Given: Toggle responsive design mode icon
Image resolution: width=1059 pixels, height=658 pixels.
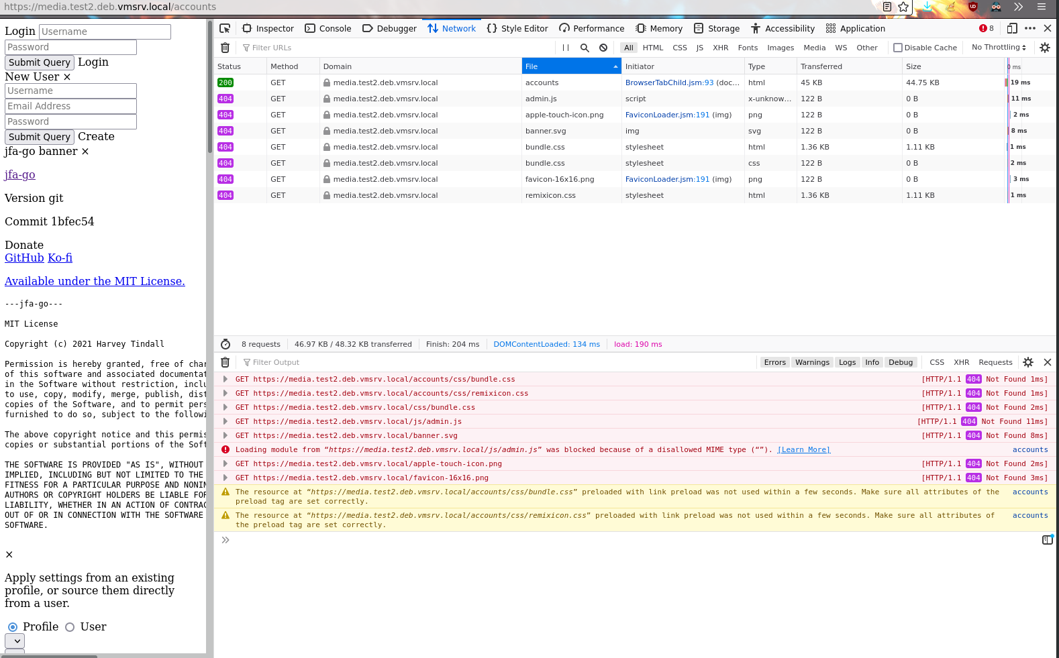Looking at the screenshot, I should pos(1012,28).
